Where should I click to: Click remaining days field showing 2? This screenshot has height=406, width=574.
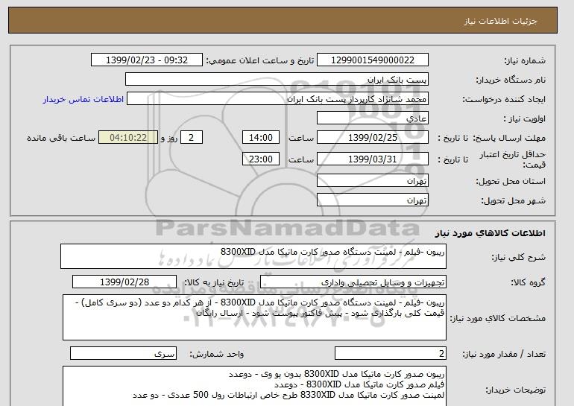coord(191,138)
